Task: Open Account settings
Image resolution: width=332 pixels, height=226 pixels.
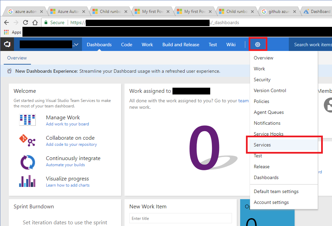Action: [284, 203]
